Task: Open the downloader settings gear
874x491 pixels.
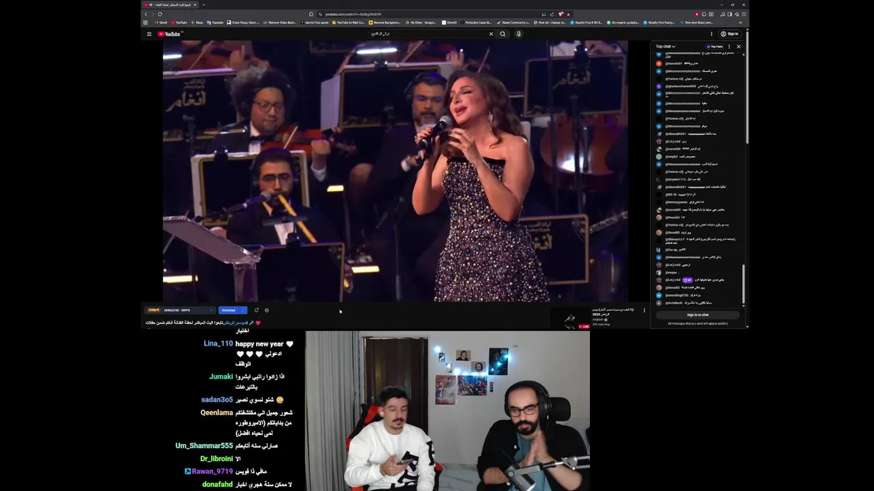Action: coord(267,310)
